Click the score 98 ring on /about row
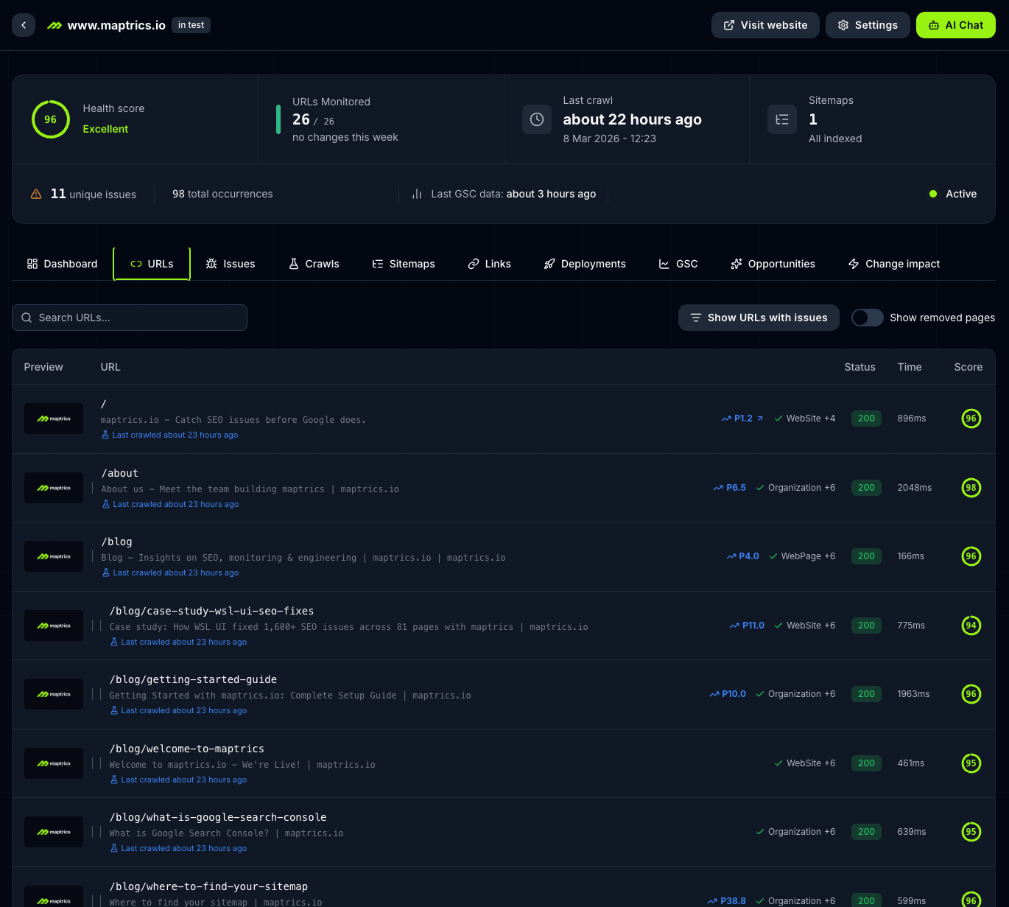Image resolution: width=1009 pixels, height=907 pixels. coord(971,488)
